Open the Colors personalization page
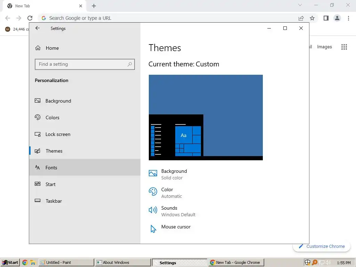This screenshot has width=356, height=267. 85,118
